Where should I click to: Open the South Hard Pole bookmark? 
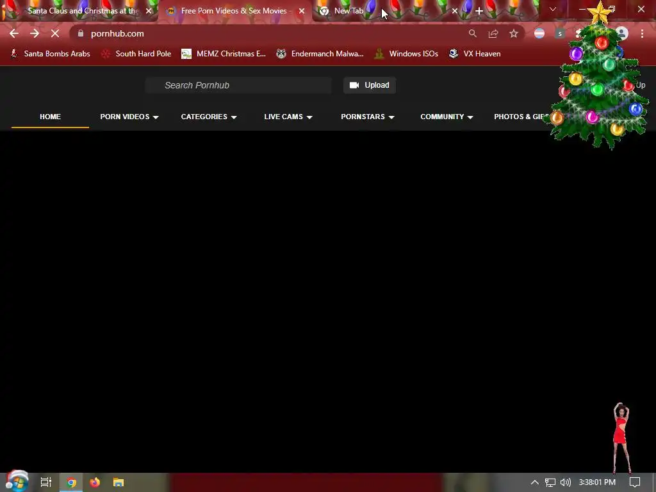136,54
